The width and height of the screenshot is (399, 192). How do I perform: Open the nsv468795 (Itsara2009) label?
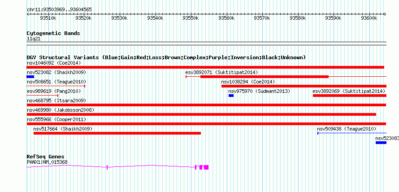[x=56, y=100]
